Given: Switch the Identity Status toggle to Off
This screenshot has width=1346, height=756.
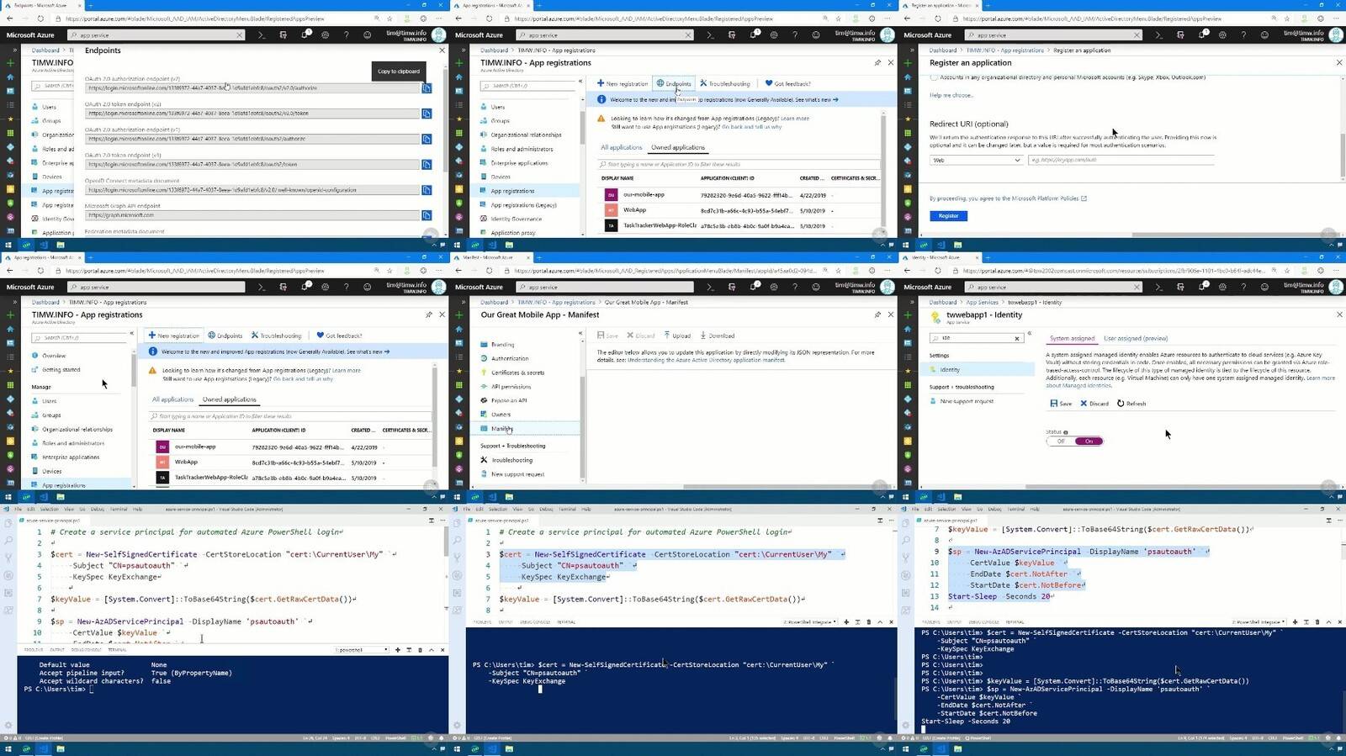Looking at the screenshot, I should (1061, 441).
